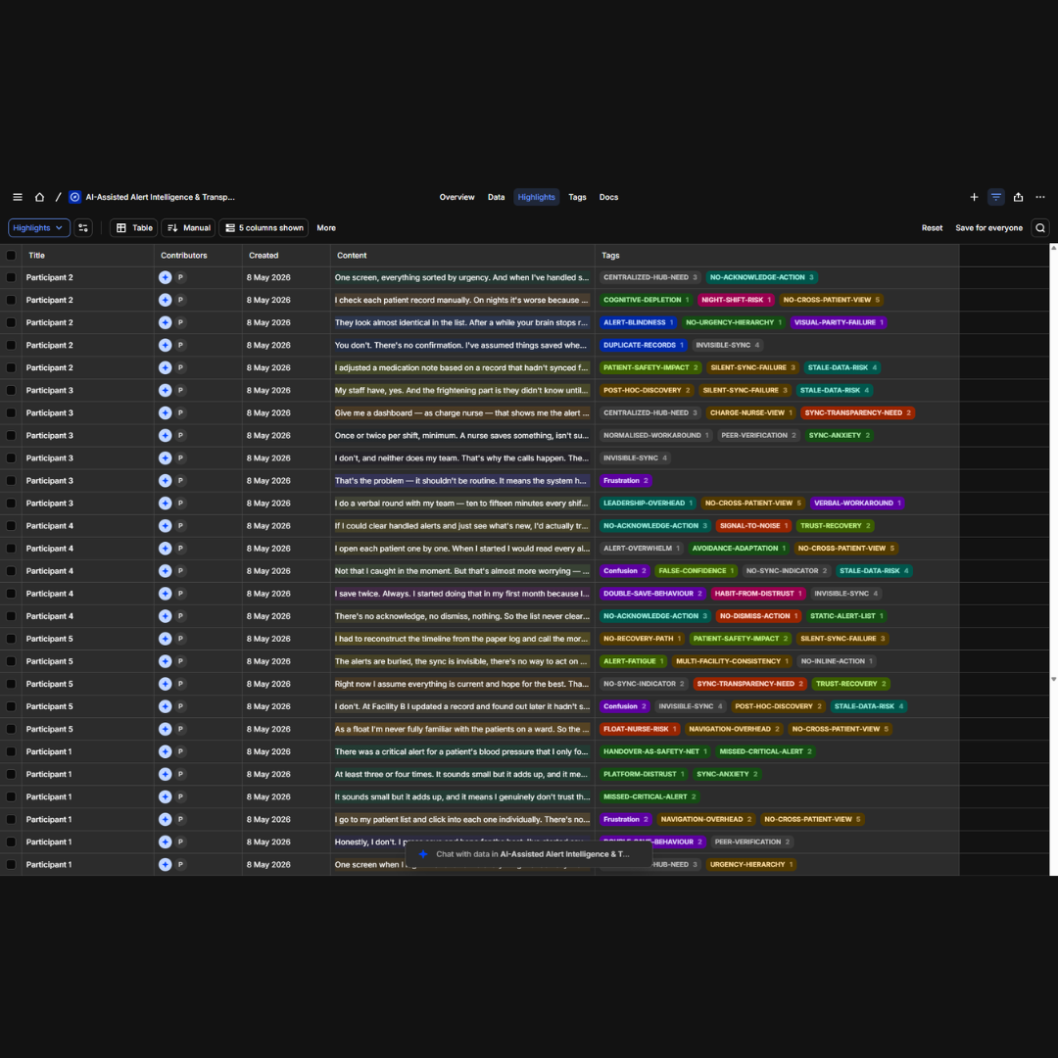Check the row 'My staff have, yes'
The height and width of the screenshot is (1058, 1058).
tap(11, 391)
